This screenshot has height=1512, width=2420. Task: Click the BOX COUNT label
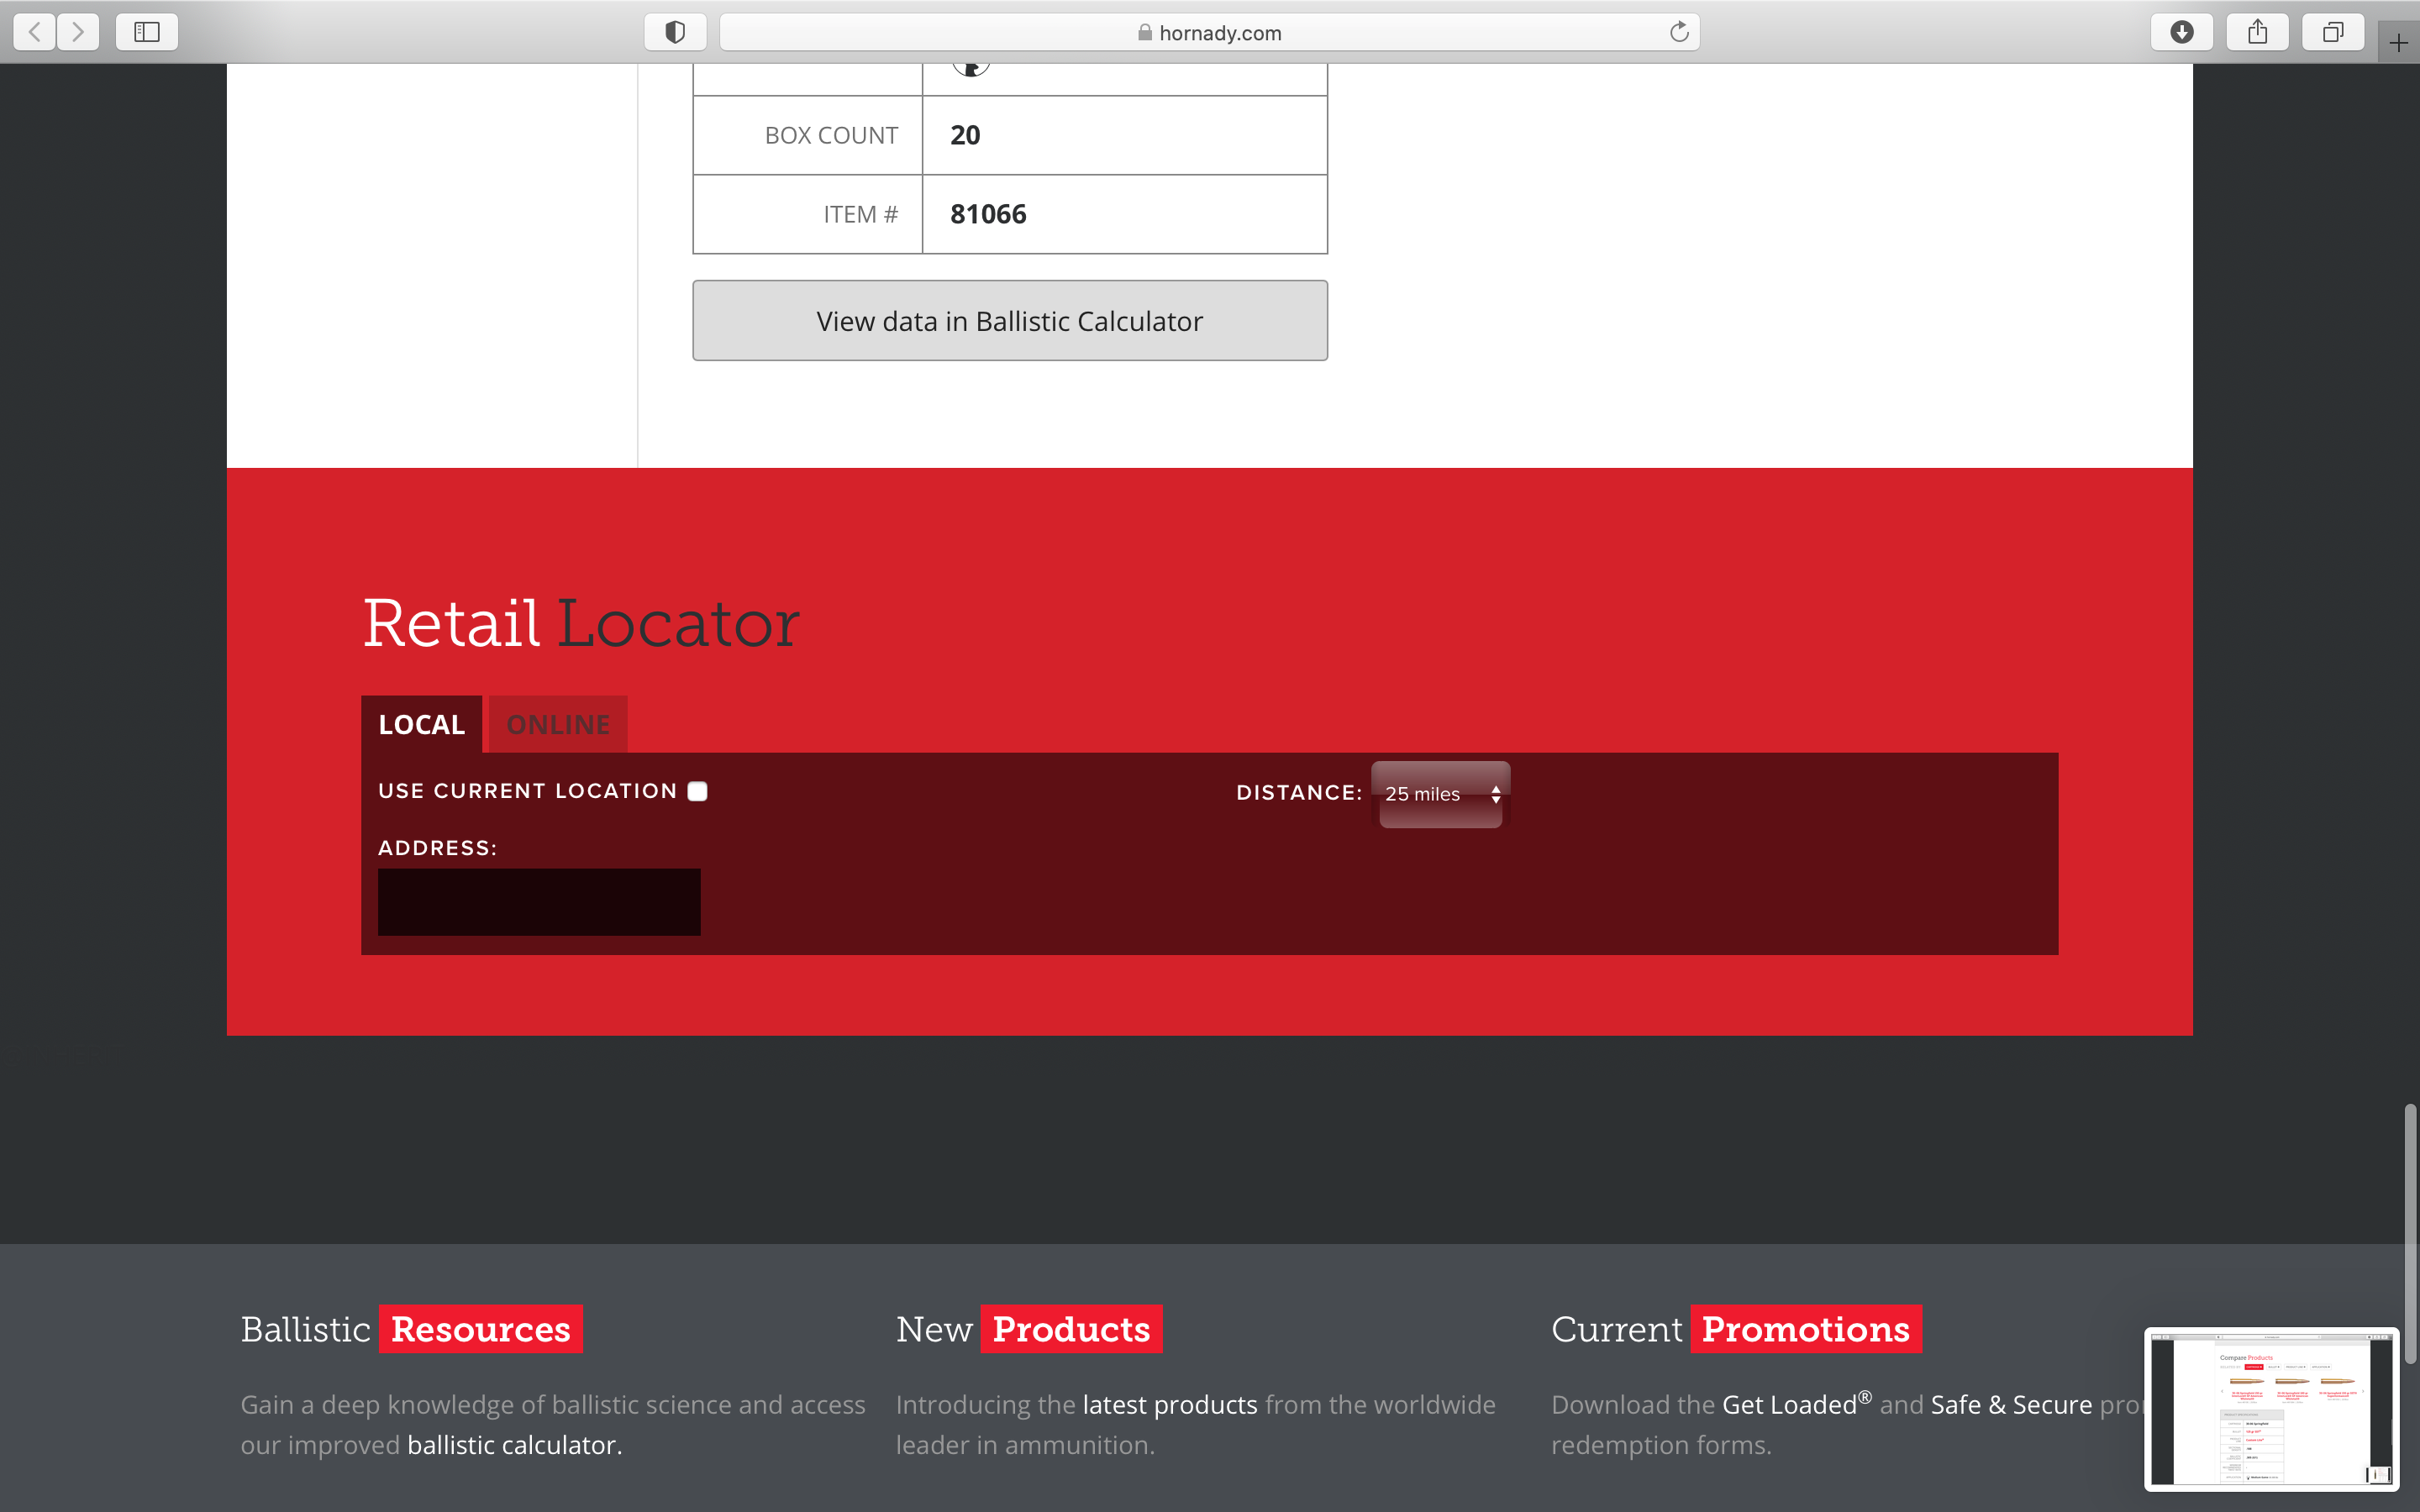831,135
